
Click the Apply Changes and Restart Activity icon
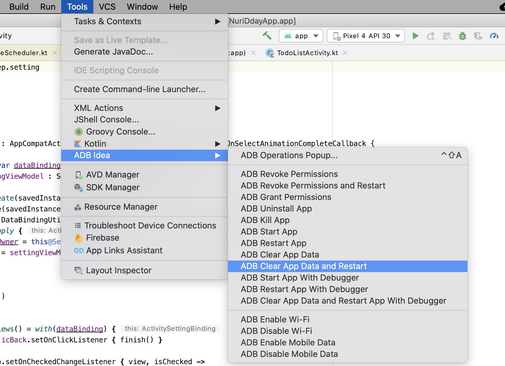[431, 36]
